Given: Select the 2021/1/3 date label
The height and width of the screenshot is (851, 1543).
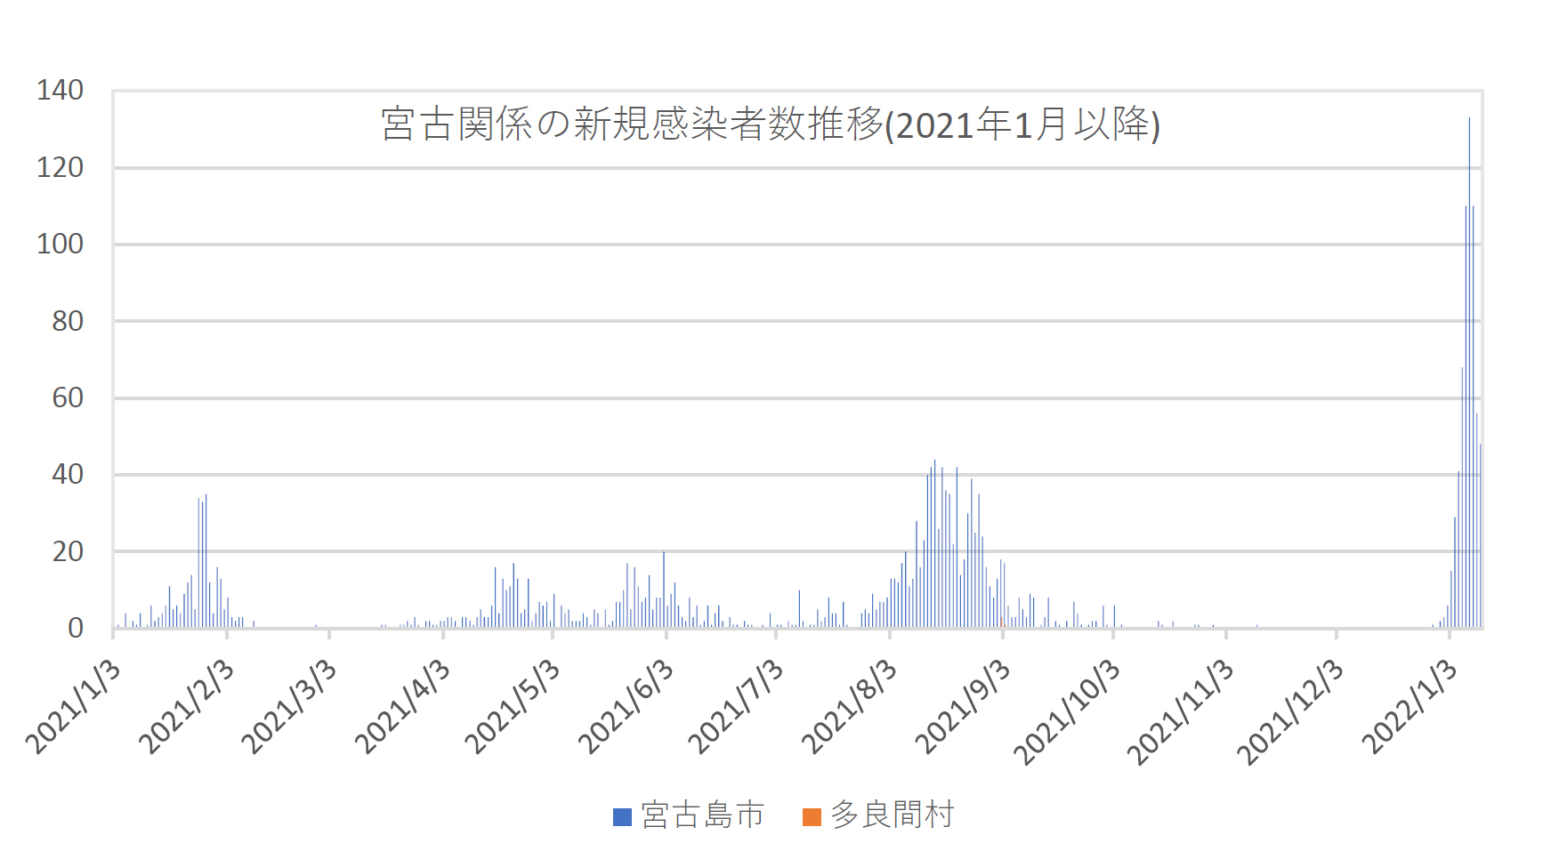Looking at the screenshot, I should 73,708.
